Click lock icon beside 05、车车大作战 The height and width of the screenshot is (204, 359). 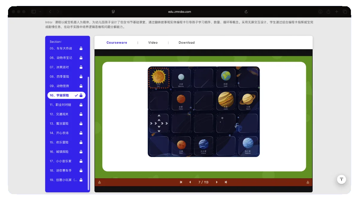pos(81,48)
